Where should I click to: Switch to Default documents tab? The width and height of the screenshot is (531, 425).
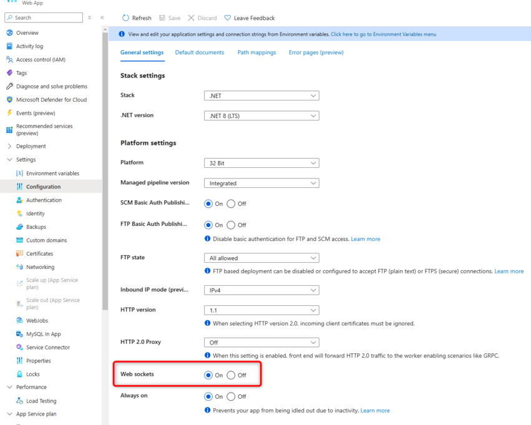pos(199,52)
